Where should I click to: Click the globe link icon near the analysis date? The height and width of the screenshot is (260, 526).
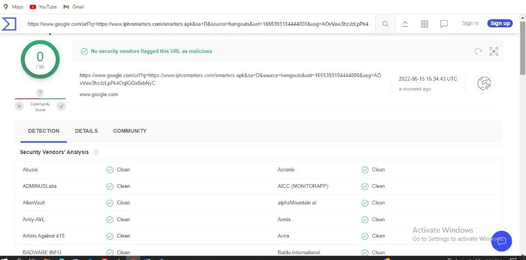[x=484, y=83]
